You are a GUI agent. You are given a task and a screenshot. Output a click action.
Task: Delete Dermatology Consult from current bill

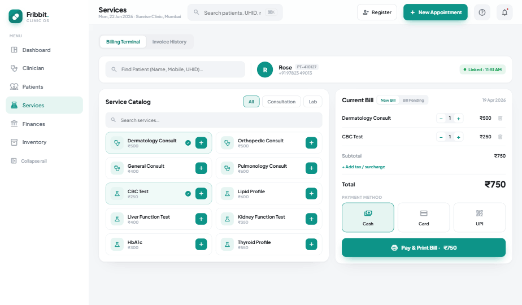pos(500,118)
